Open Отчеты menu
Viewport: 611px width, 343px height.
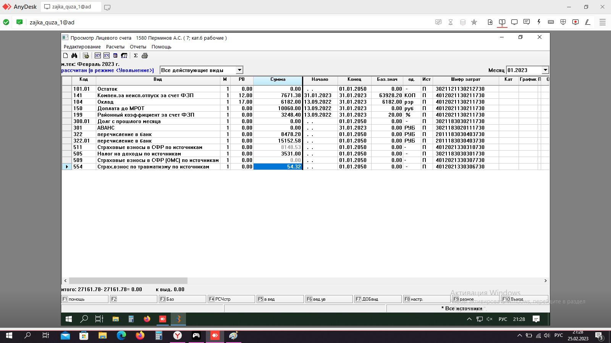(138, 46)
